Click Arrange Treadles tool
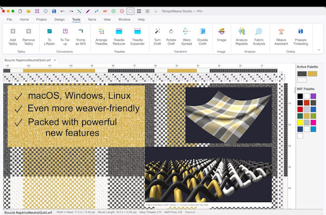 coord(101,37)
